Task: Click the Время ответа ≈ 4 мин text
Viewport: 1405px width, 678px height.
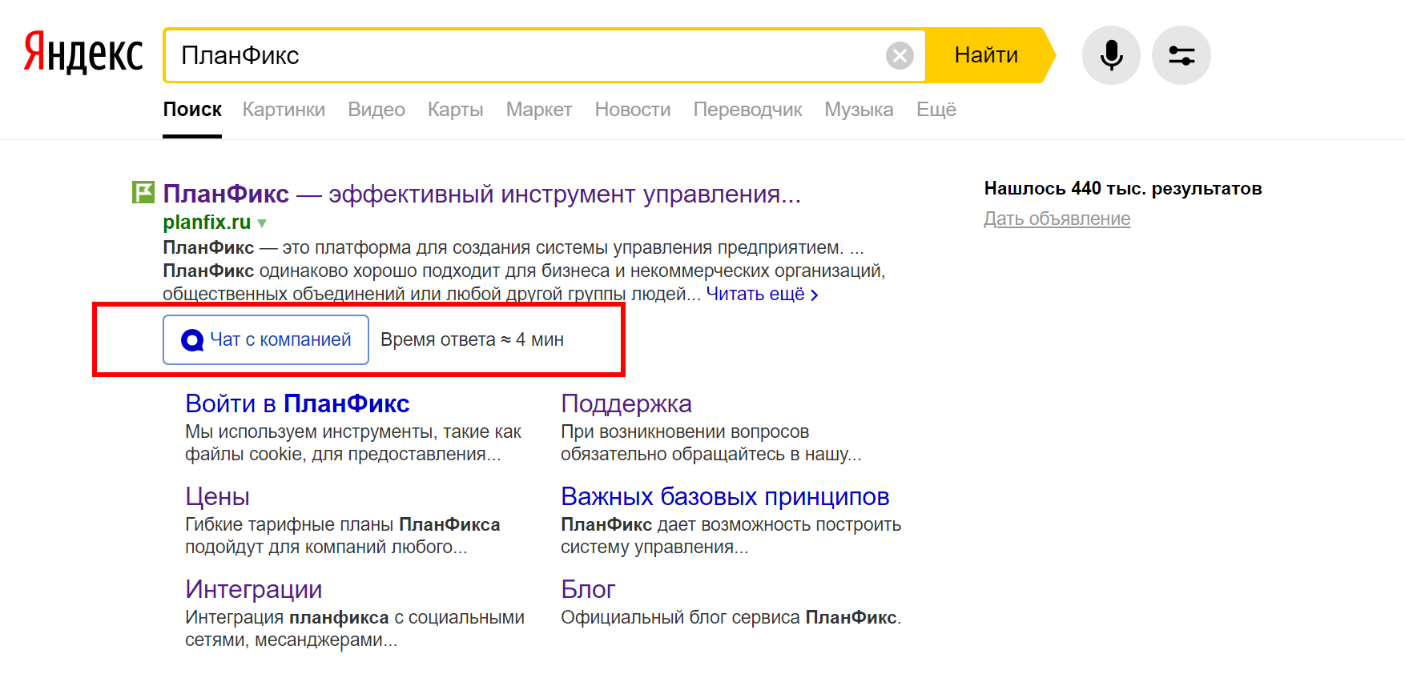Action: [472, 339]
